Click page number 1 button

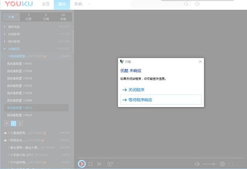pos(14,124)
